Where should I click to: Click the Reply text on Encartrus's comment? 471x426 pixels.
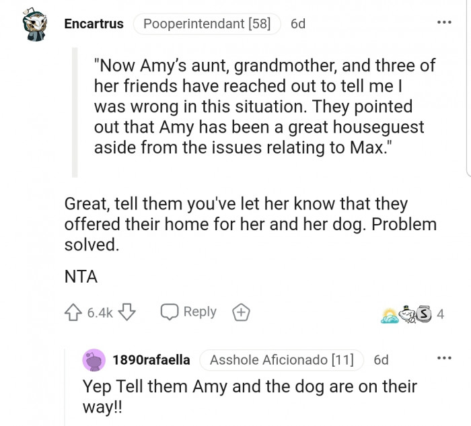pyautogui.click(x=200, y=312)
